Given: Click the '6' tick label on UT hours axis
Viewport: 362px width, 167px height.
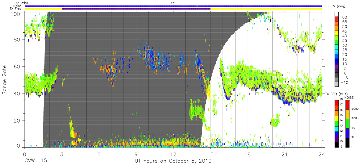Looking at the screenshot, I should coord(99,154).
